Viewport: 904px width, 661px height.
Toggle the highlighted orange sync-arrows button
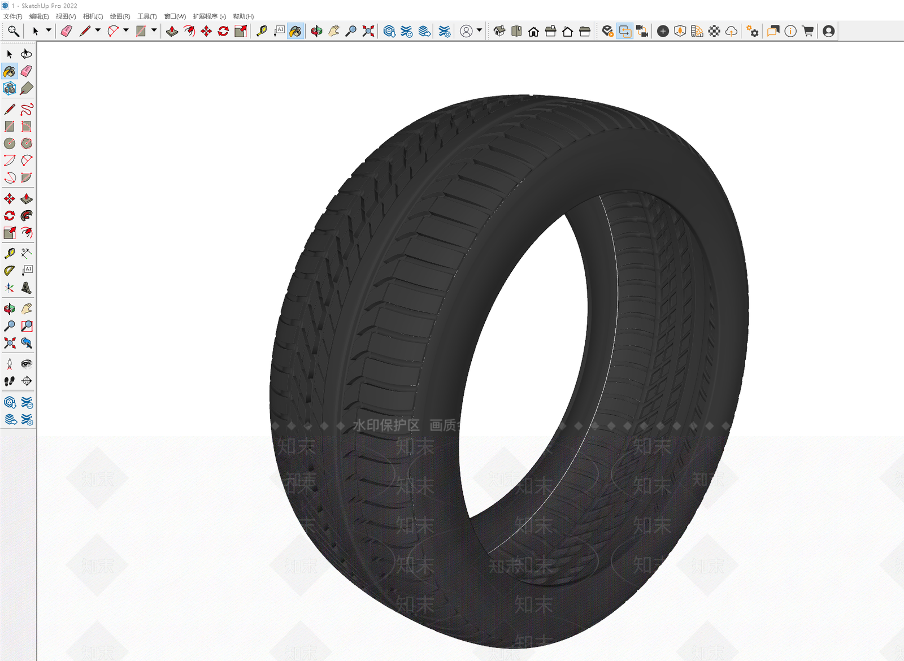[x=625, y=31]
